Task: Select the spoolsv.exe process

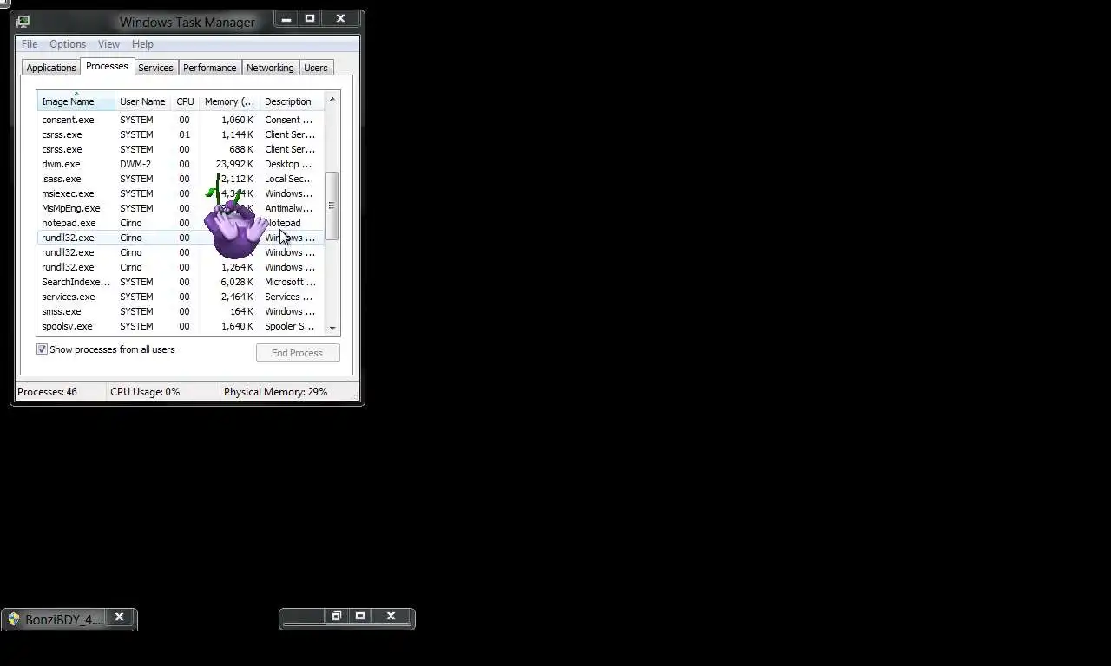Action: [x=181, y=326]
